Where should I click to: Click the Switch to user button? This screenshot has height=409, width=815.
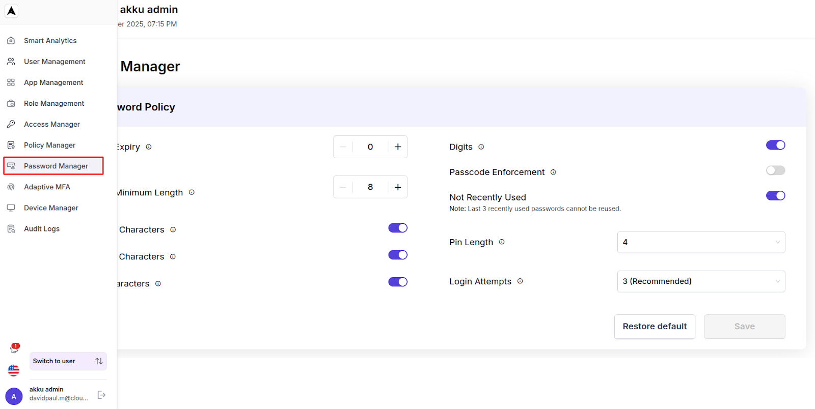click(68, 361)
